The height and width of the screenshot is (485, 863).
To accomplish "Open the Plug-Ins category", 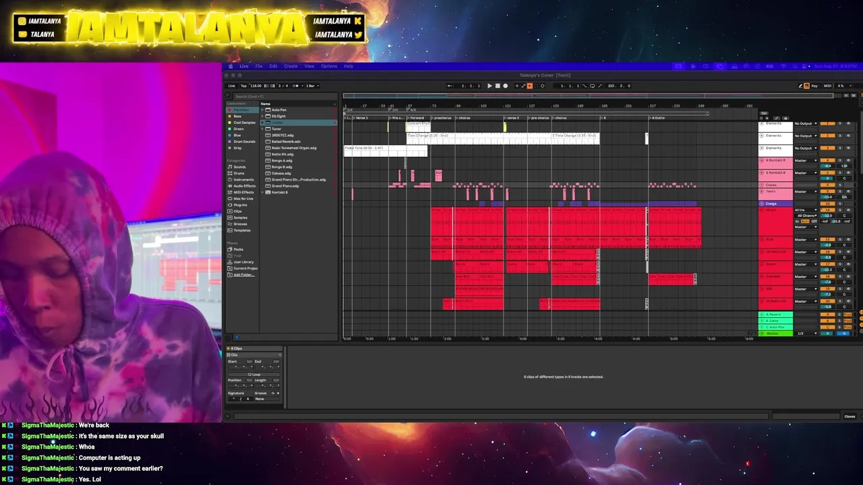I will (x=241, y=205).
